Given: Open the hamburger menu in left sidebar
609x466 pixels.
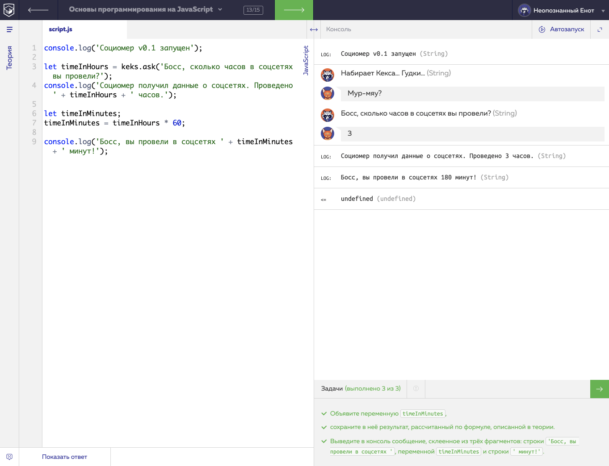Looking at the screenshot, I should pyautogui.click(x=9, y=29).
